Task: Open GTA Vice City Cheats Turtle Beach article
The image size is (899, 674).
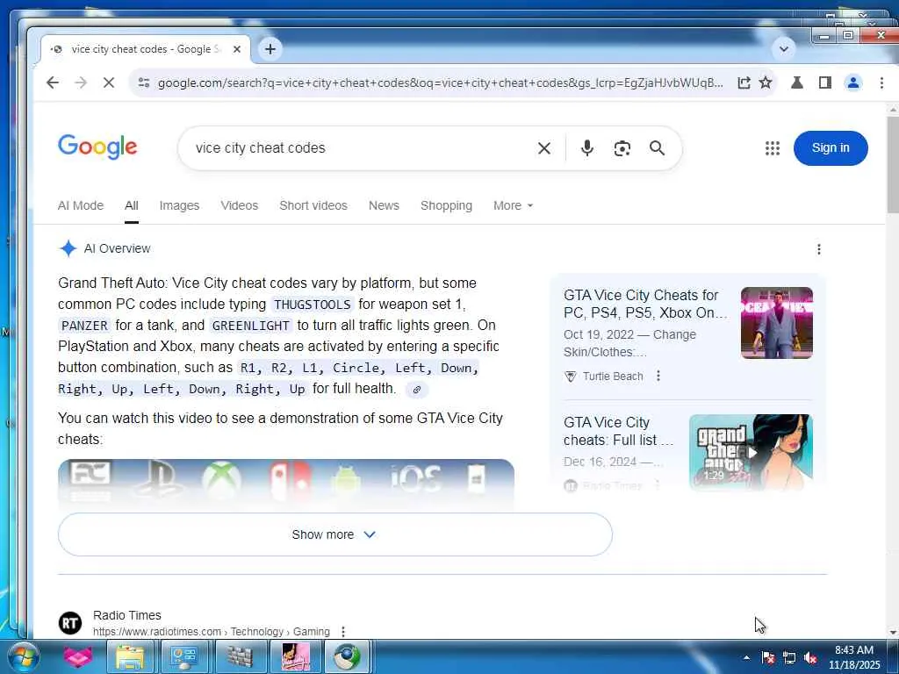Action: pos(645,304)
